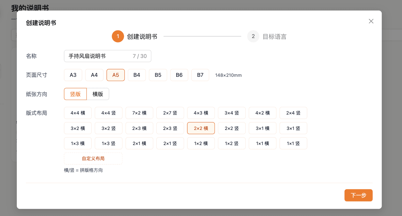
Task: Select the 1×3 竖 layout
Action: (x=109, y=143)
